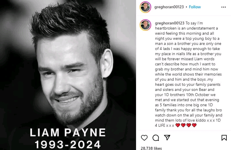Click the 1993-2024 dates on image

(x=68, y=144)
